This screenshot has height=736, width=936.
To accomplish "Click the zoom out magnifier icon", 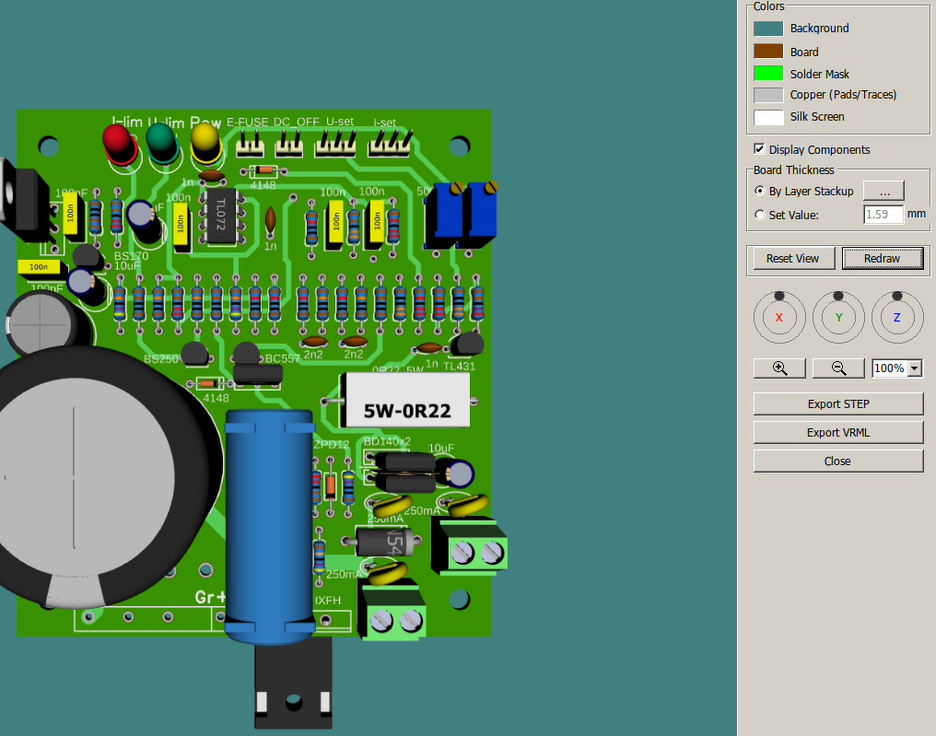I will pos(838,368).
